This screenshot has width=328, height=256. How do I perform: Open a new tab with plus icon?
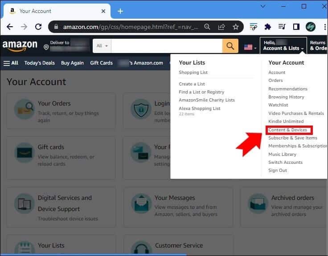click(x=120, y=11)
